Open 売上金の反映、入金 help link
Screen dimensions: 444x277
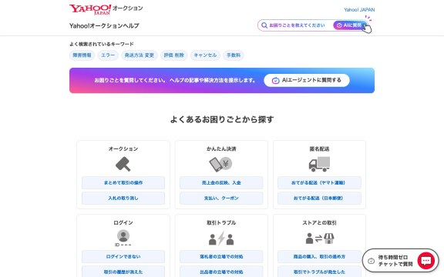point(221,183)
